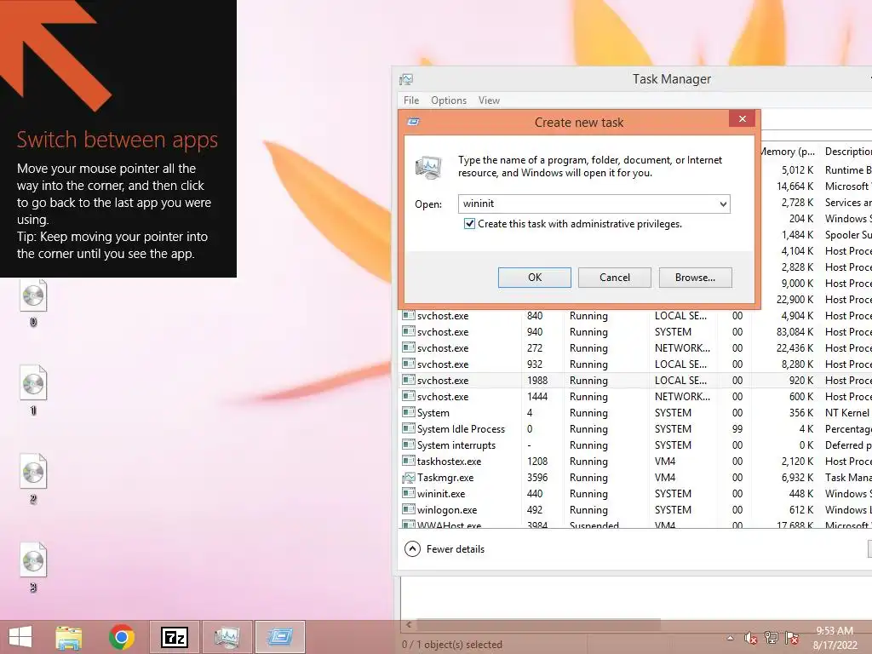The width and height of the screenshot is (872, 654).
Task: Select disc file named 2 on desktop
Action: pyautogui.click(x=33, y=479)
